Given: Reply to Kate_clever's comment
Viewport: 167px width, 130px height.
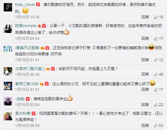Looking at the screenshot, I should tap(145, 17).
